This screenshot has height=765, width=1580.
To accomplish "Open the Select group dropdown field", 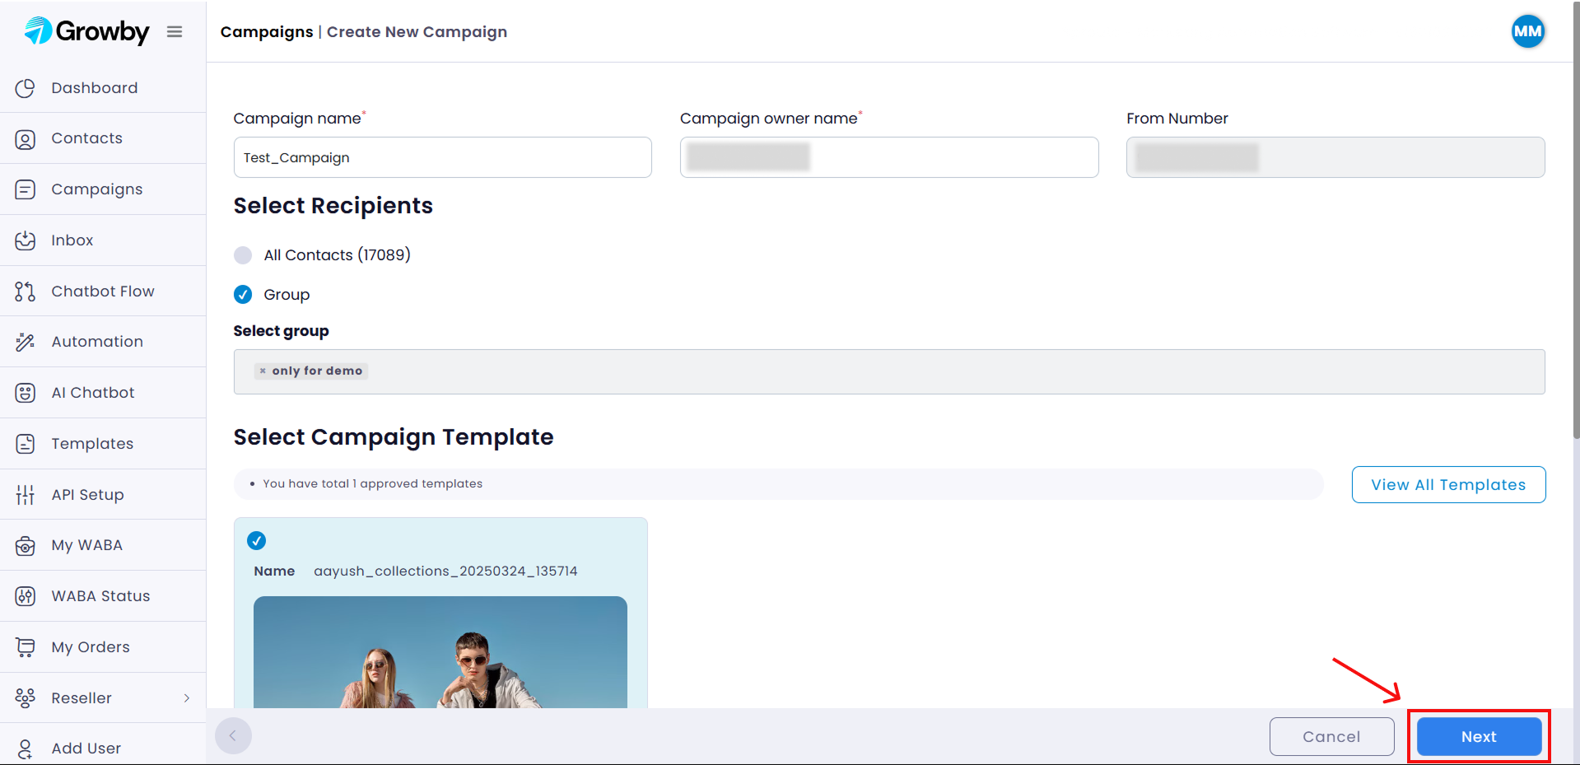I will (889, 371).
